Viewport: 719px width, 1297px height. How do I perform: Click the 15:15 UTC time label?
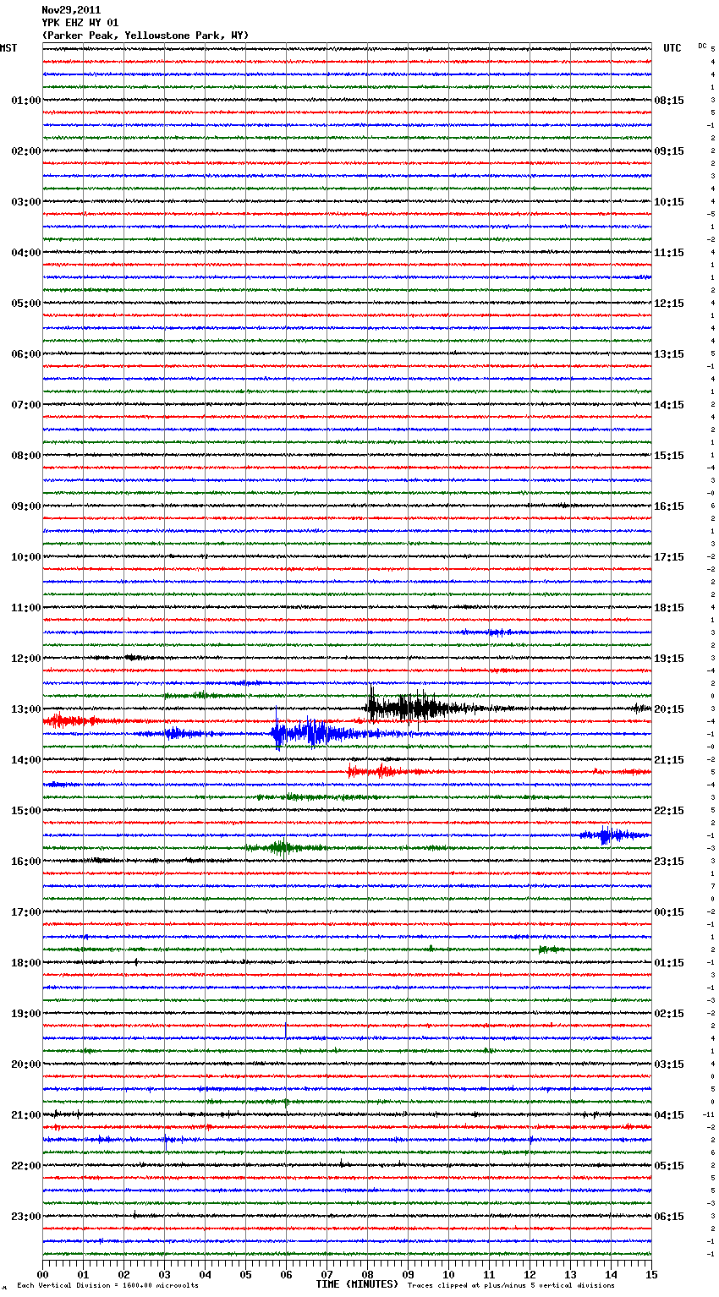(x=669, y=456)
